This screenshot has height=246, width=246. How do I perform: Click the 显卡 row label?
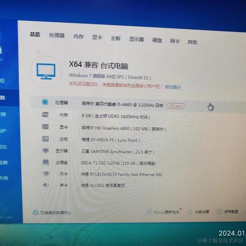click(x=64, y=127)
